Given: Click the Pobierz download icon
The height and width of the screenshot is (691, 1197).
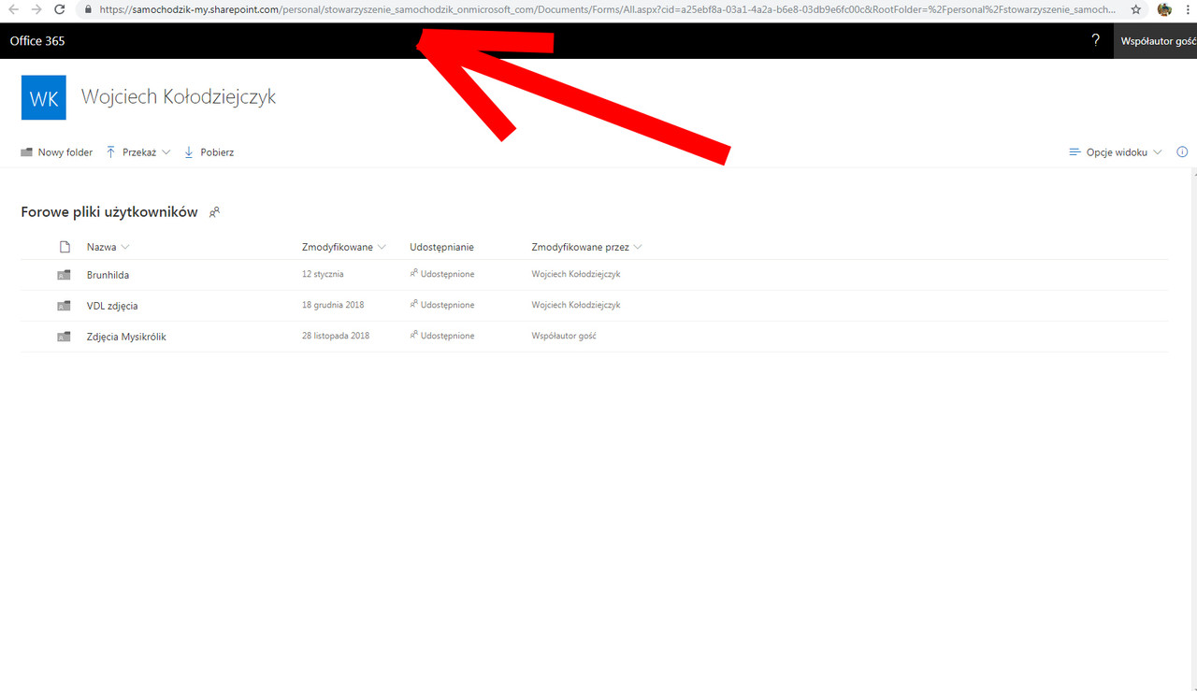Looking at the screenshot, I should [190, 151].
